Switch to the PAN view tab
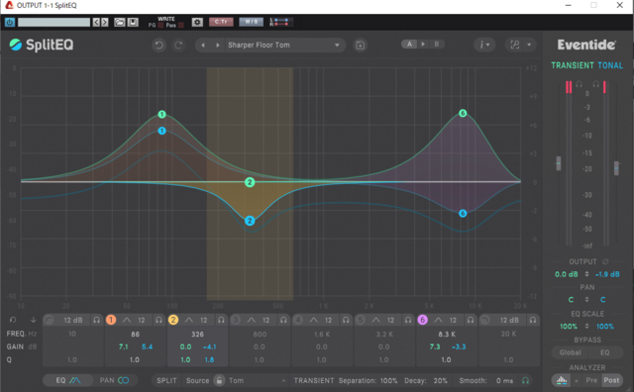The image size is (634, 392). tap(115, 380)
